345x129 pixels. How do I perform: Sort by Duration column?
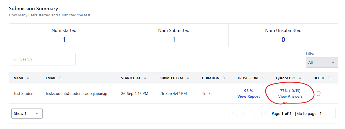(224, 78)
